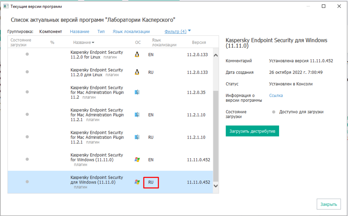Click version 11.2.0.35 cell
348x216 pixels.
click(x=196, y=92)
